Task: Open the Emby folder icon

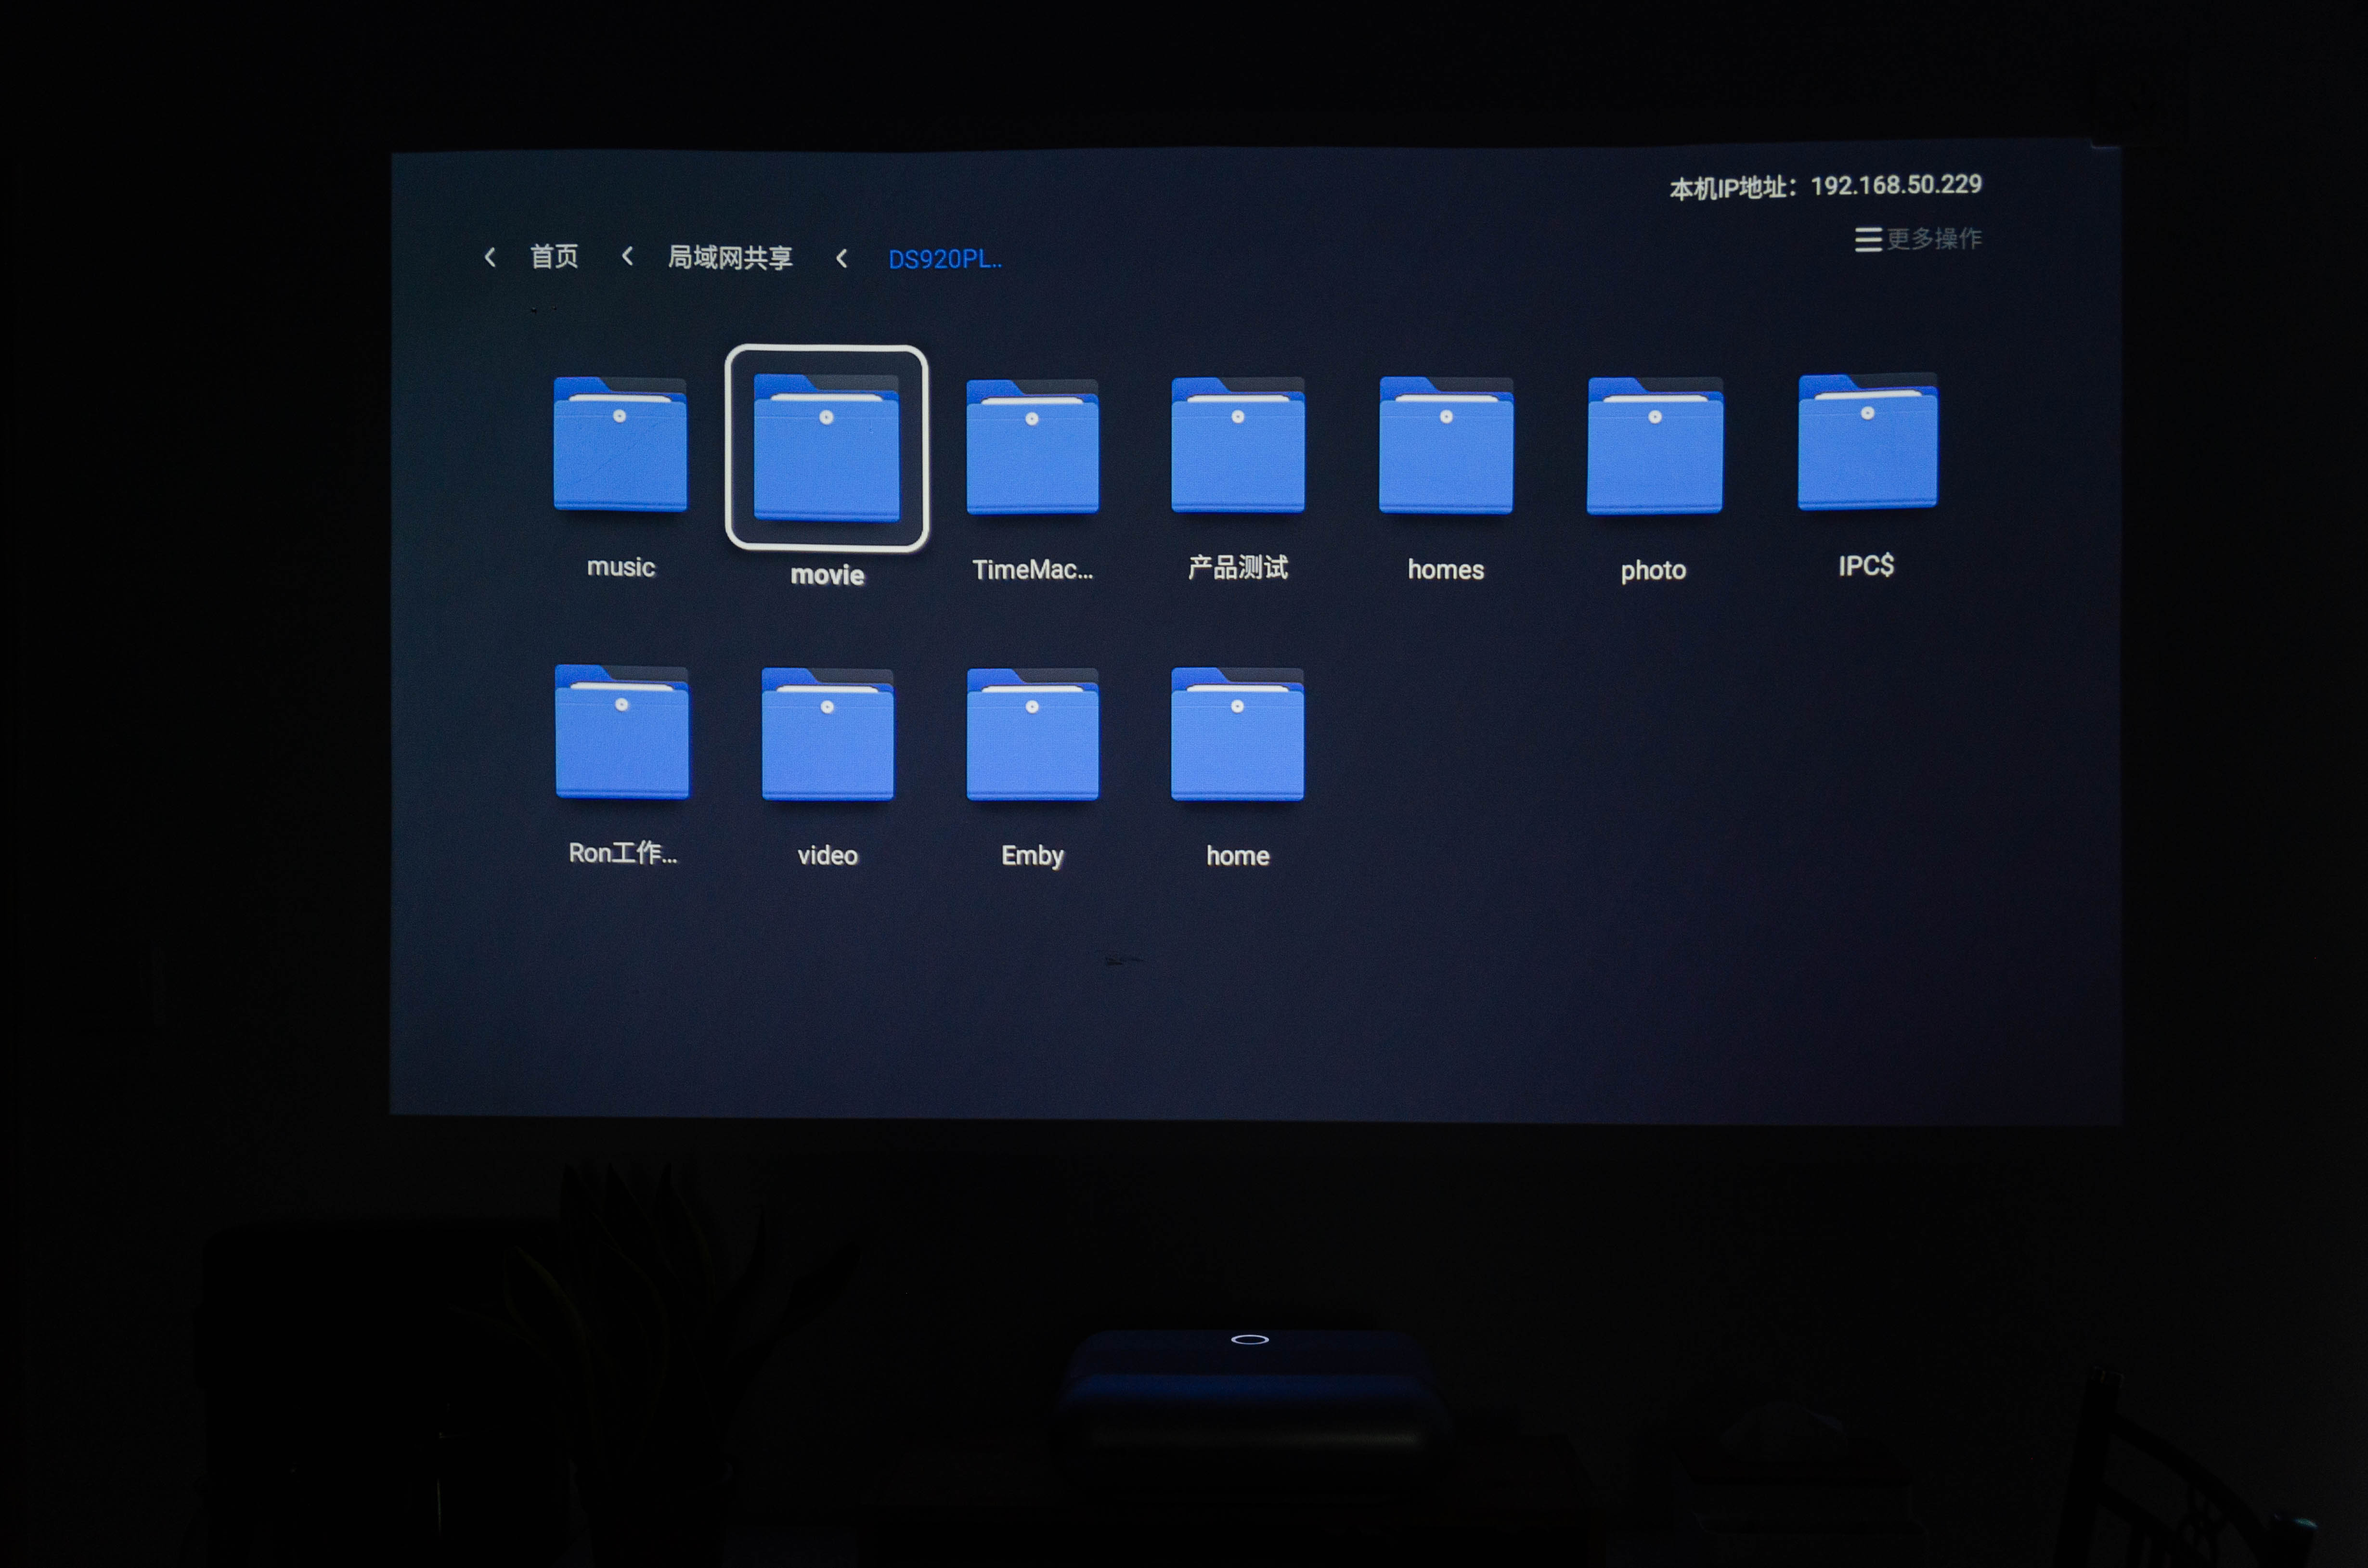Action: [x=1032, y=734]
